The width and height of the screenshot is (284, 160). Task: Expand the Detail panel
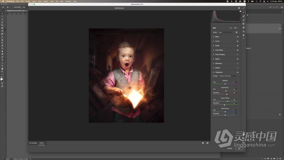tap(214, 46)
